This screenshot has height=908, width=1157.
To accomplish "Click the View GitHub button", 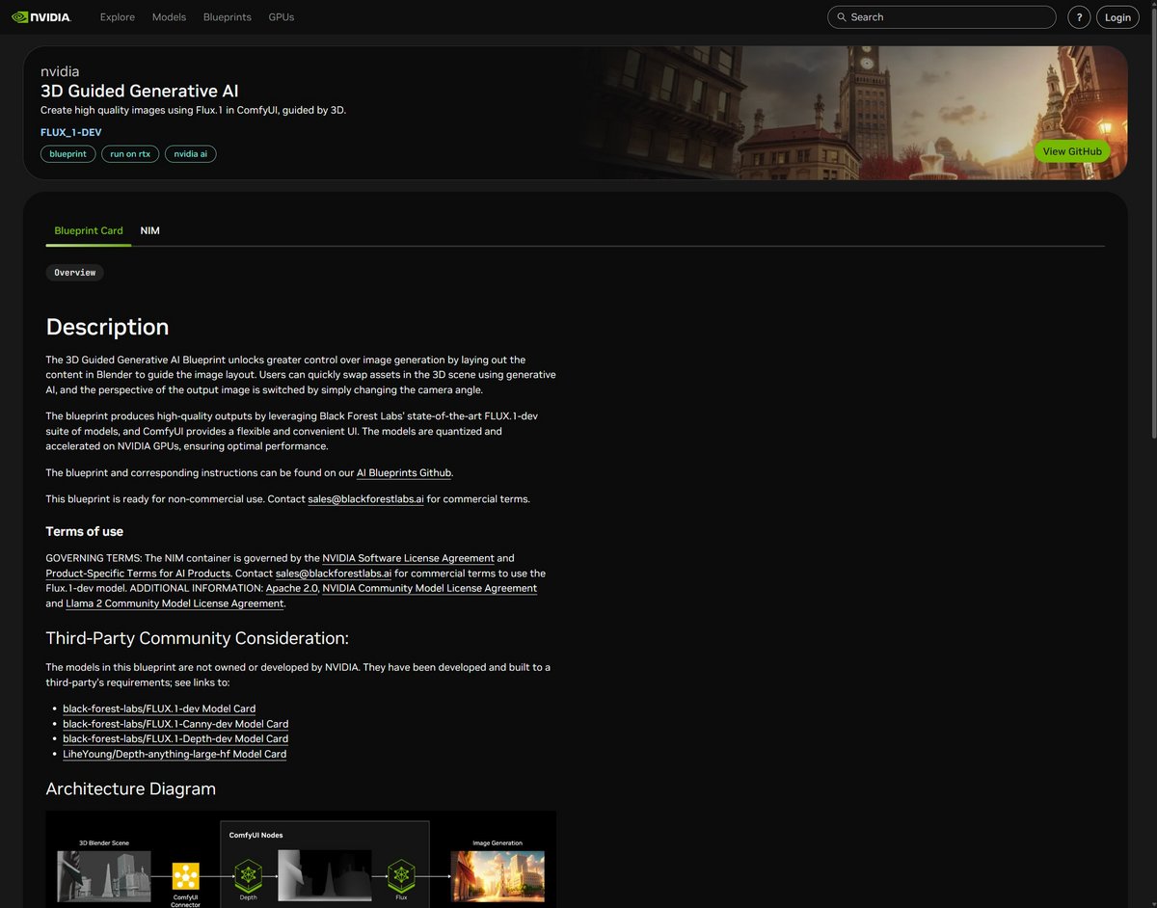I will click(1073, 151).
